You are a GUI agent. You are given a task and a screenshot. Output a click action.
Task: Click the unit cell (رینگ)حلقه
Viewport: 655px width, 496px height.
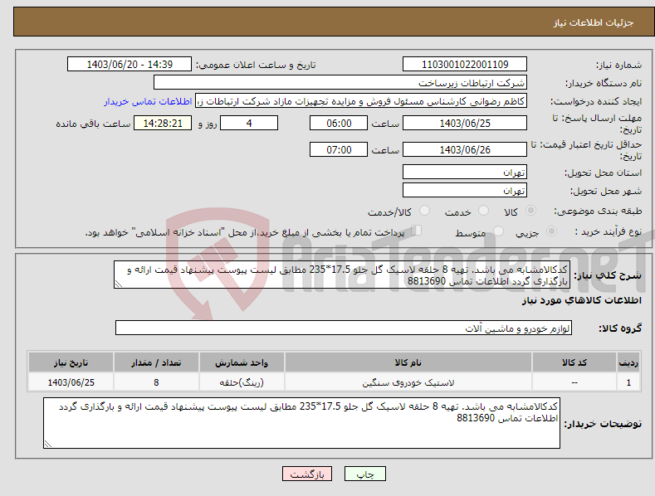click(242, 382)
